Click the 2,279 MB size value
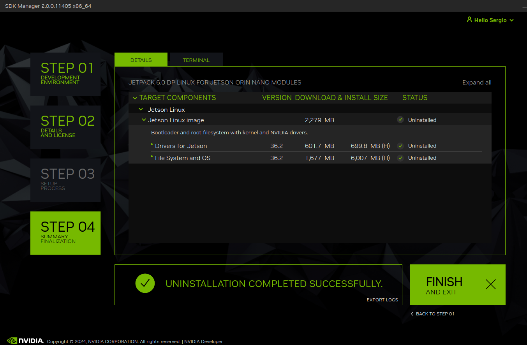The image size is (527, 345). pyautogui.click(x=319, y=120)
